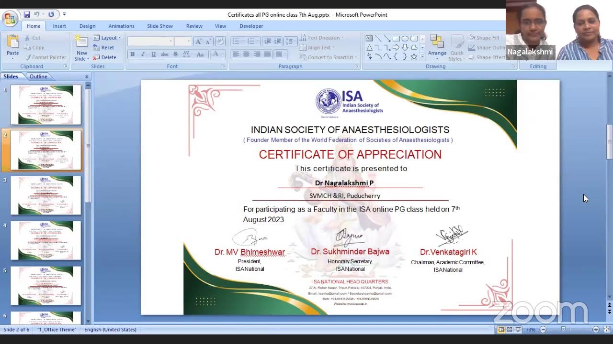Redo the last action
The image size is (613, 344).
click(x=51, y=15)
